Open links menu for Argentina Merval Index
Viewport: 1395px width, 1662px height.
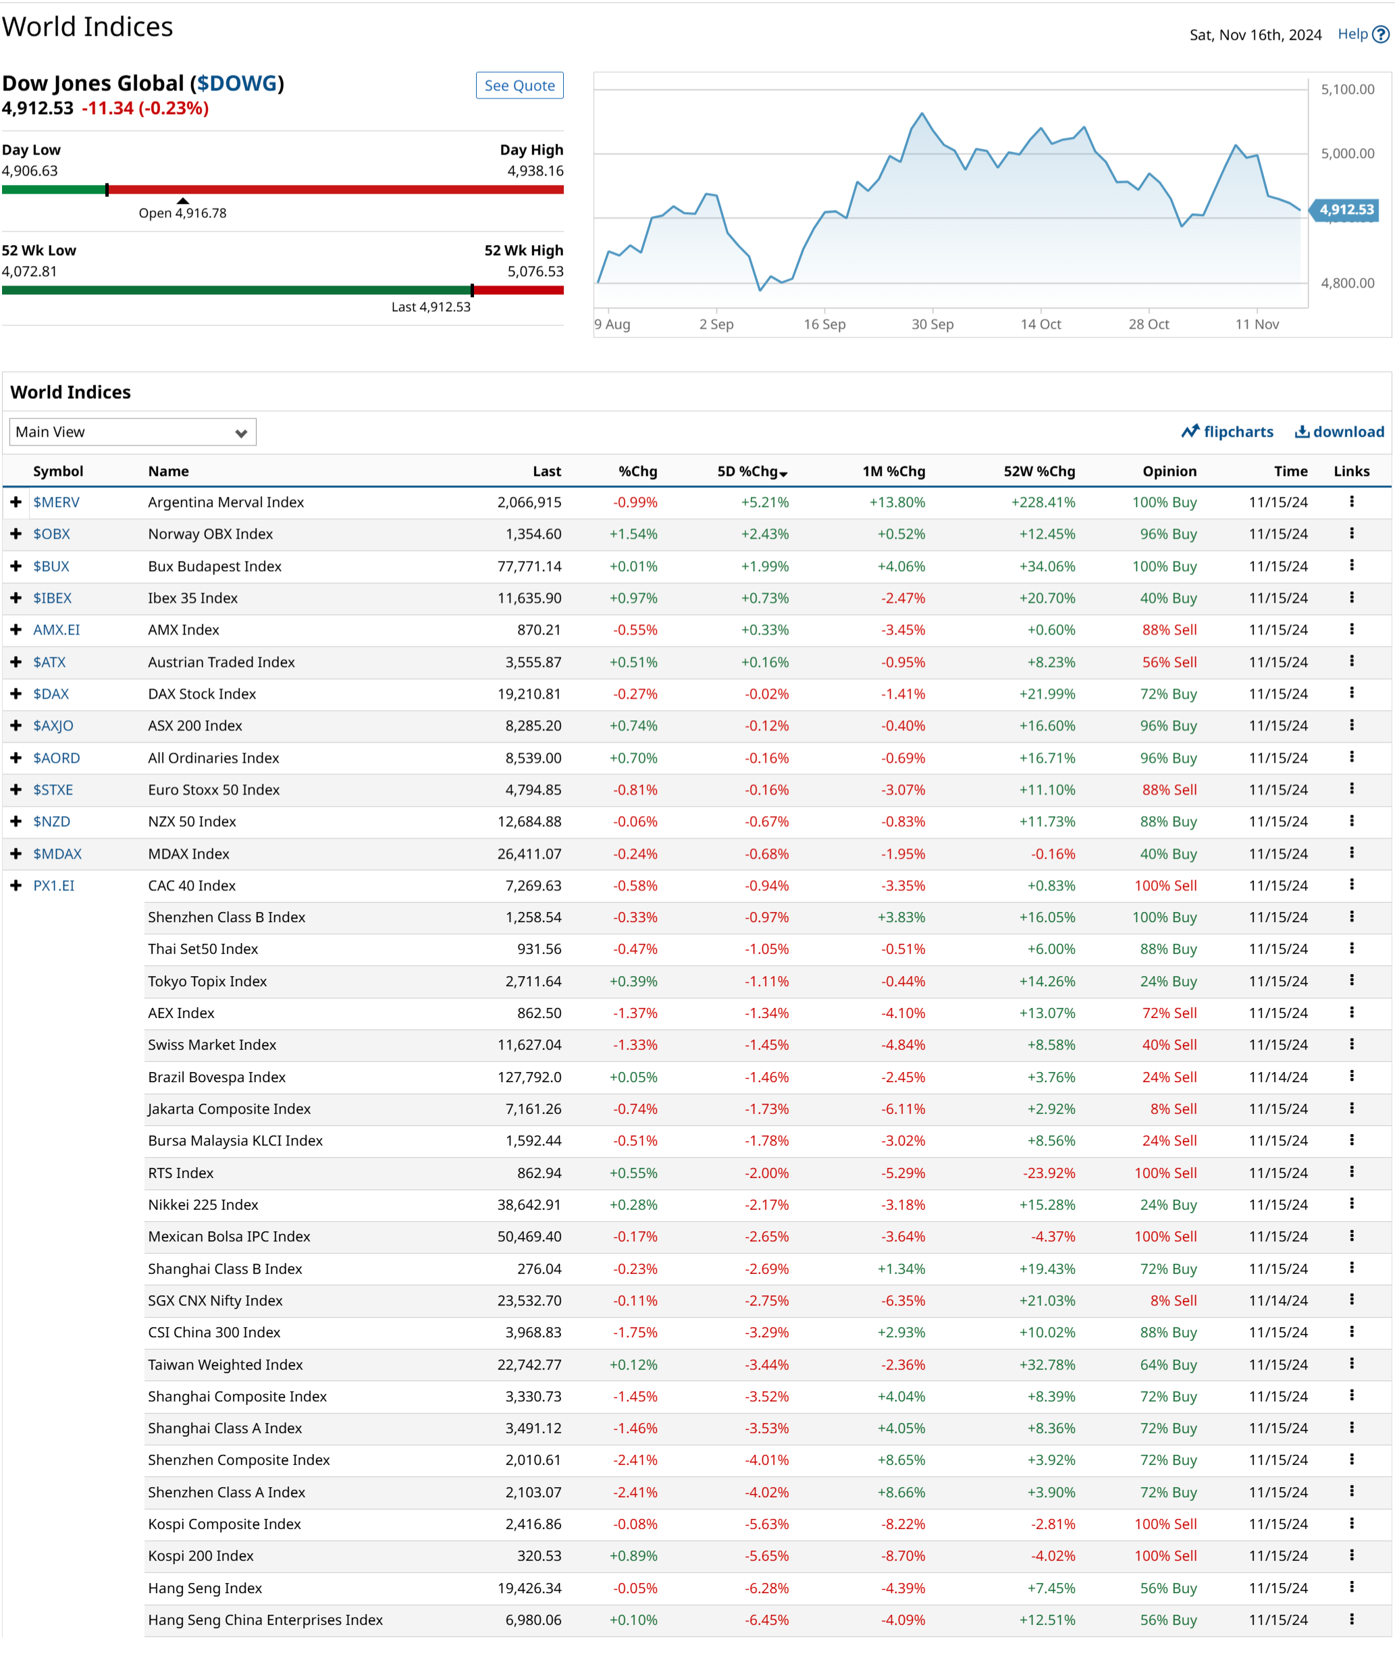tap(1352, 502)
